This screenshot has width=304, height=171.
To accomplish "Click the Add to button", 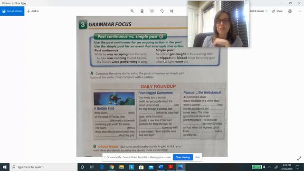I will [x=33, y=11].
